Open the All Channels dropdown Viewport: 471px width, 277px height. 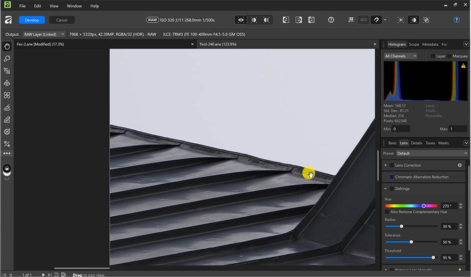click(x=400, y=56)
